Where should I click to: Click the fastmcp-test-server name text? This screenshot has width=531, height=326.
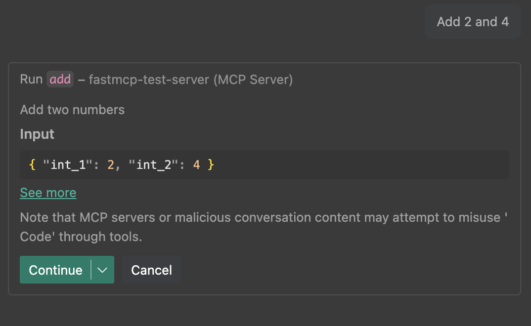point(149,80)
